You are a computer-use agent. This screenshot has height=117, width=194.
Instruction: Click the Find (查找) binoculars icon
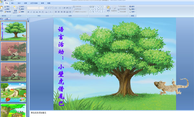pyautogui.click(x=130, y=6)
